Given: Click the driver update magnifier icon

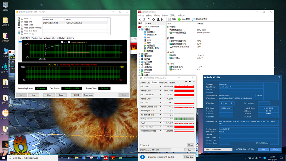Looking at the screenshot, I should click(x=193, y=19).
